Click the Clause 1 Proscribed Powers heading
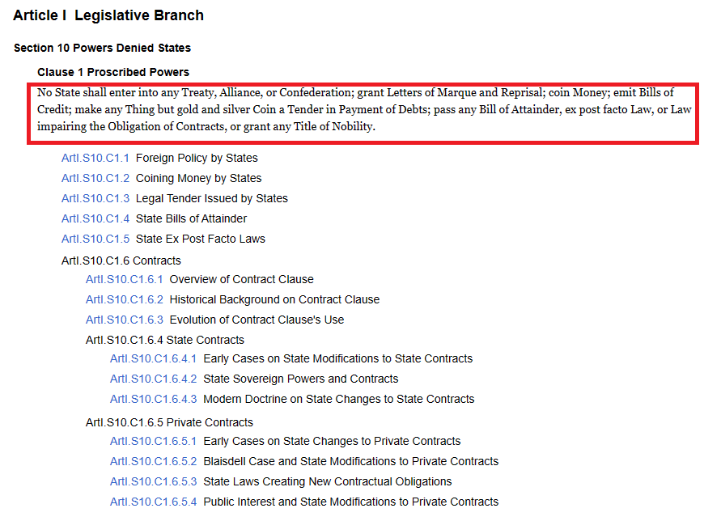 (x=113, y=72)
